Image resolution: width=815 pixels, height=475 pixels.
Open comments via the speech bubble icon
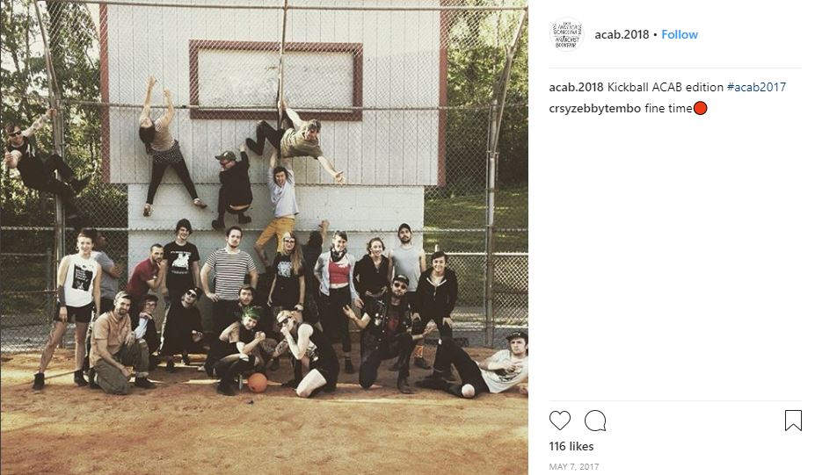595,421
